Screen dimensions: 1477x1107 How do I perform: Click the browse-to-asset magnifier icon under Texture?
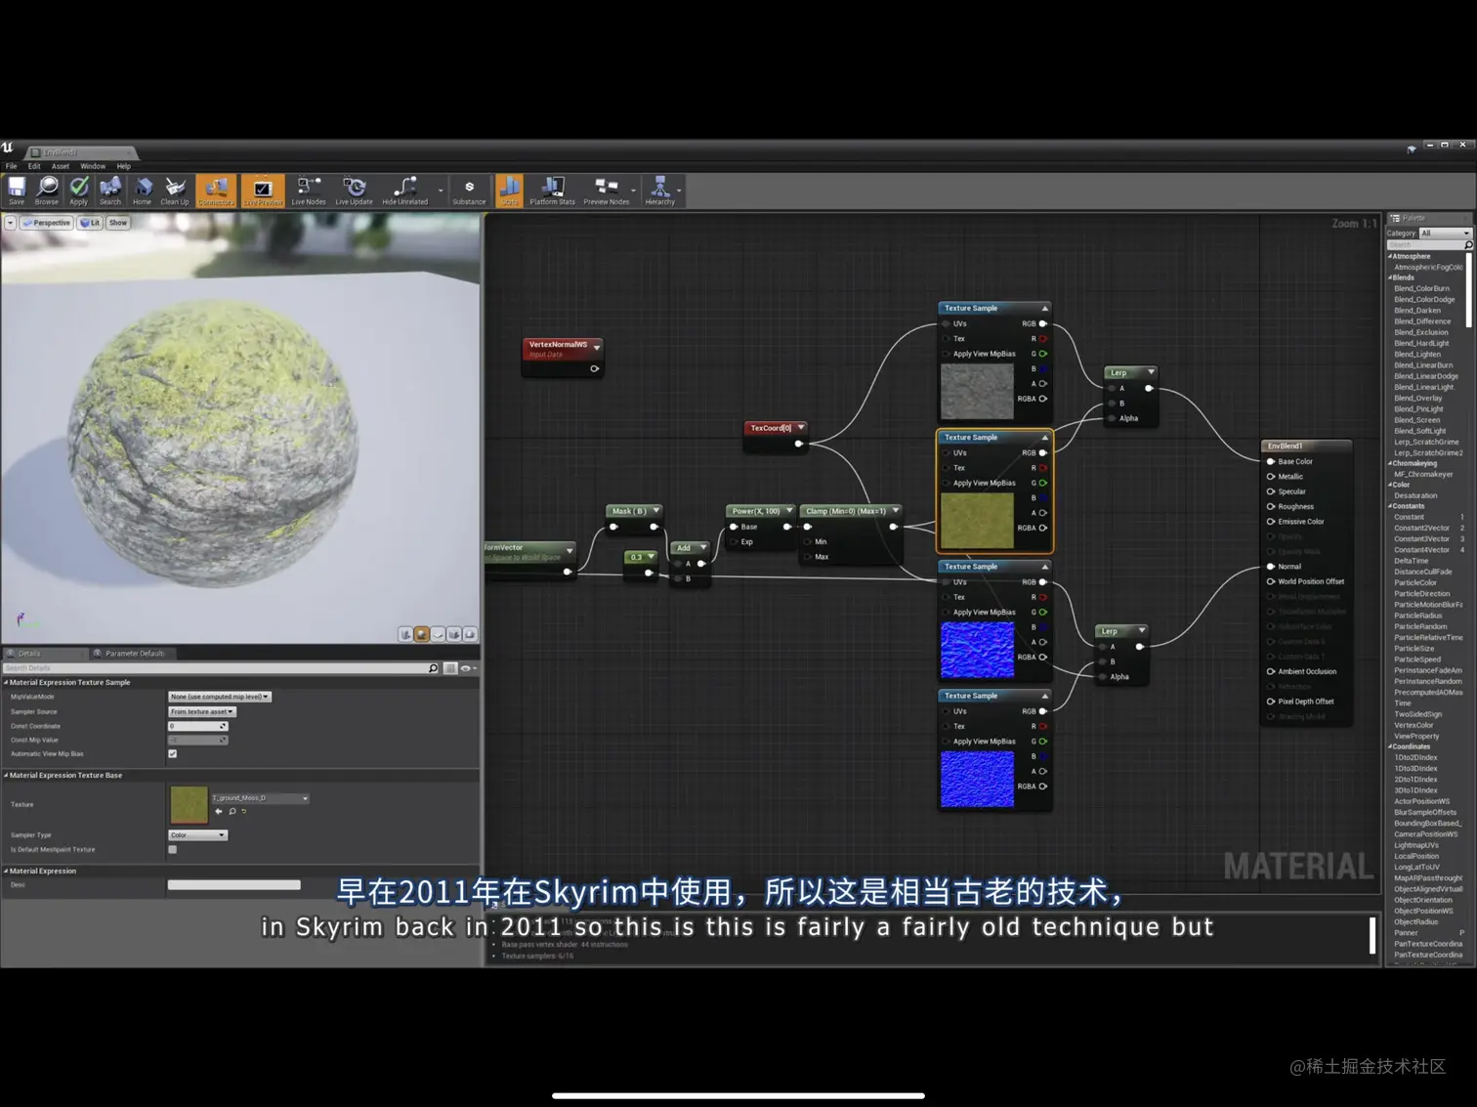pos(232,811)
